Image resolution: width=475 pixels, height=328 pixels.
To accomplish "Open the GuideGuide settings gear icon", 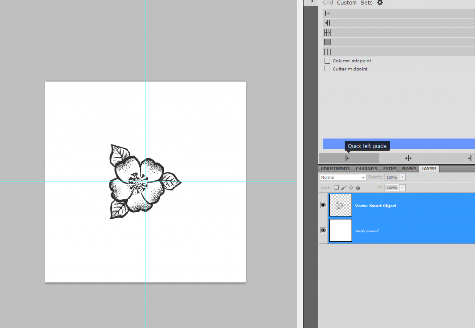I will pyautogui.click(x=379, y=3).
